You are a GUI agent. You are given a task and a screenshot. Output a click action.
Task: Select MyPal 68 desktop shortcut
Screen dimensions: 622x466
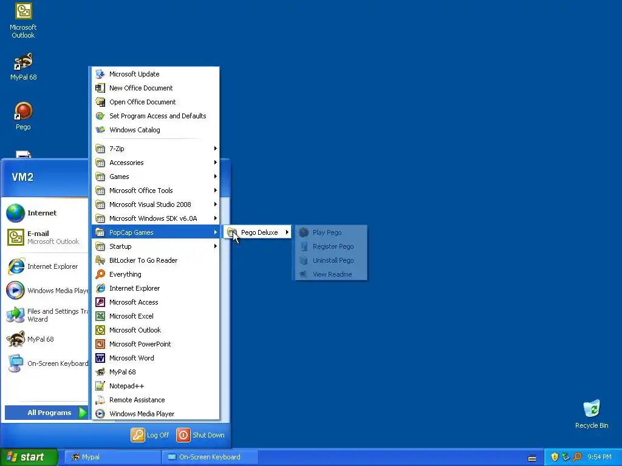pos(24,67)
